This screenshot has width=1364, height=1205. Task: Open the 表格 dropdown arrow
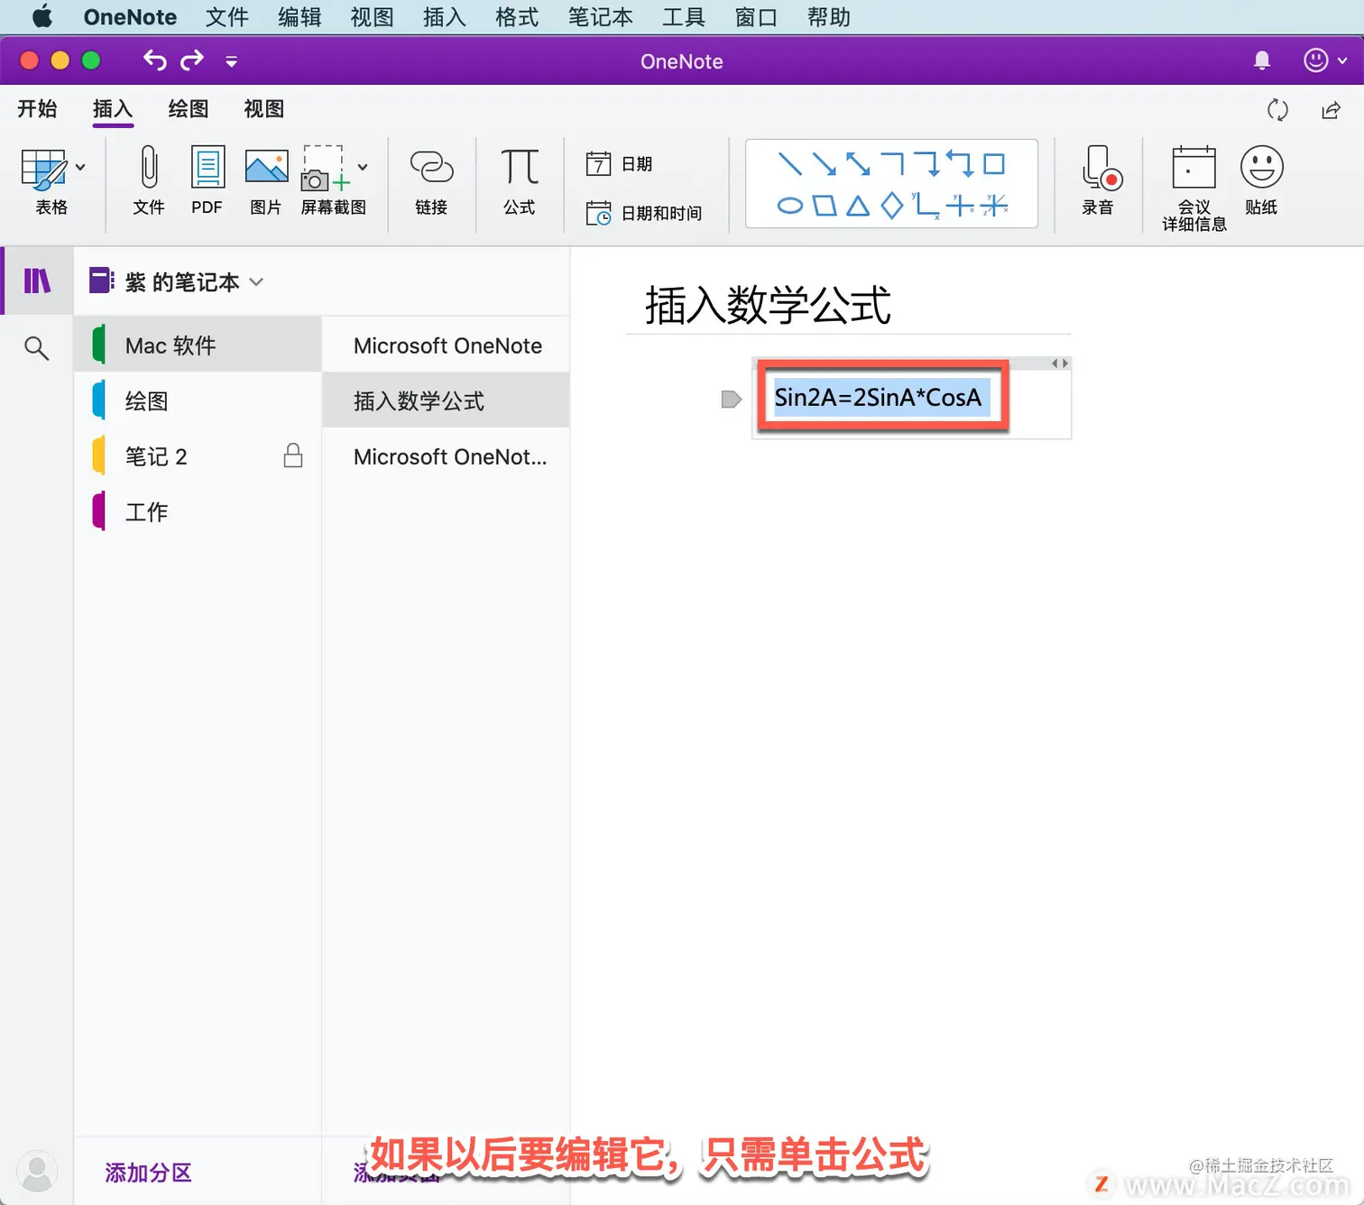[x=80, y=168]
